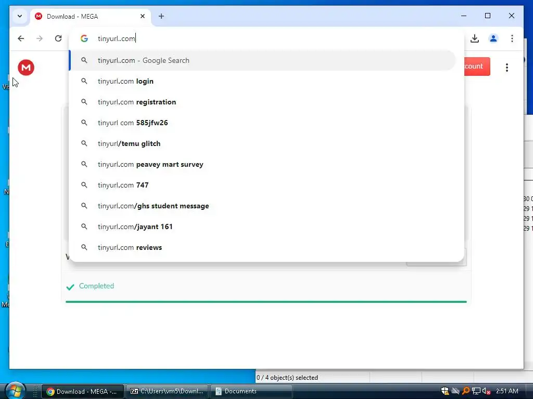Open Chrome downloads icon
Screen dimensions: 533x399
[475, 38]
